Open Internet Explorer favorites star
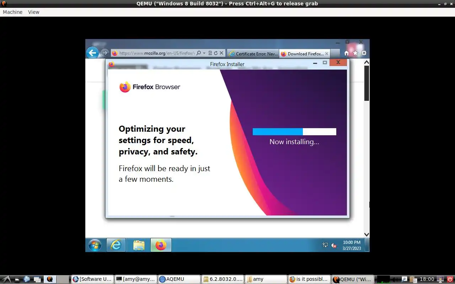The width and height of the screenshot is (455, 284). tap(355, 53)
